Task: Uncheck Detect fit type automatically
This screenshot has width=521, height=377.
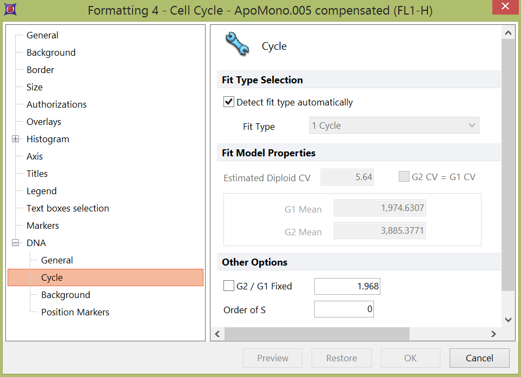Action: point(229,102)
